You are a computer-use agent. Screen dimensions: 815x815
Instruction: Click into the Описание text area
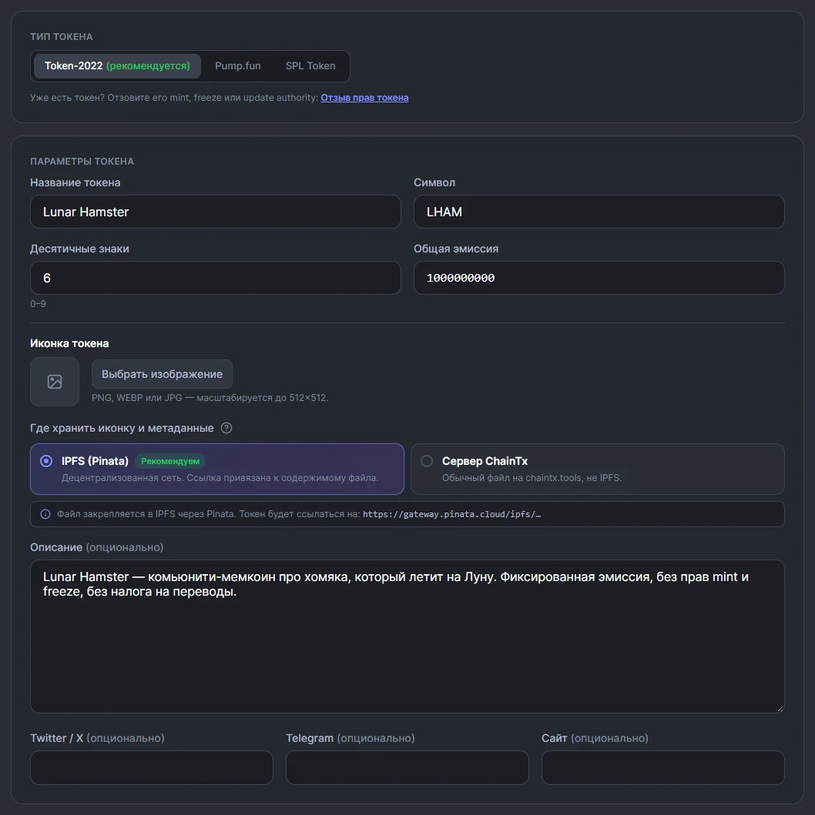pos(407,636)
